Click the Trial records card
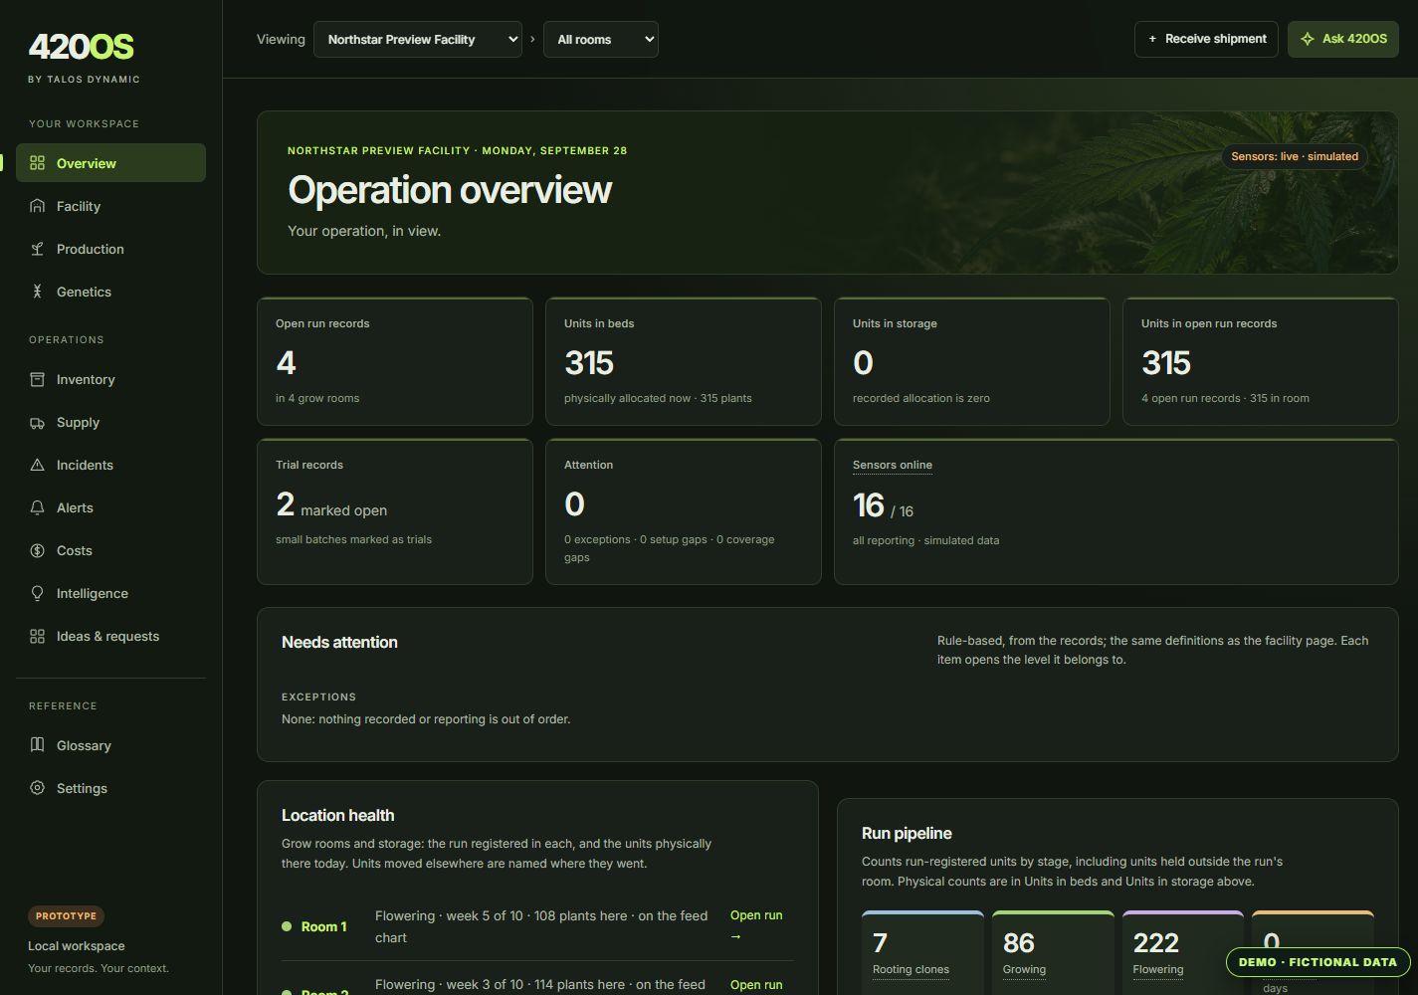 395,511
